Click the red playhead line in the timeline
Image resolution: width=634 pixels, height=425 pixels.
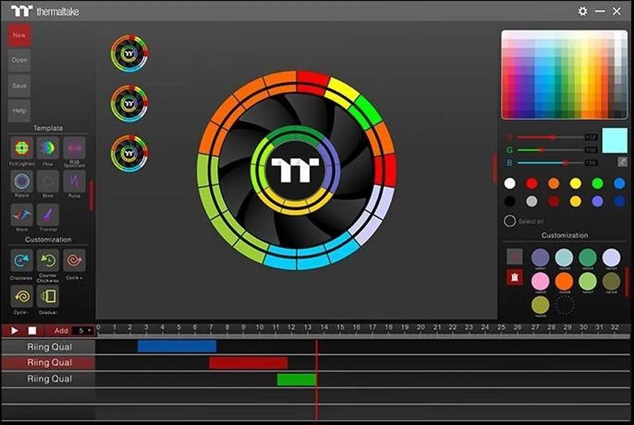316,380
